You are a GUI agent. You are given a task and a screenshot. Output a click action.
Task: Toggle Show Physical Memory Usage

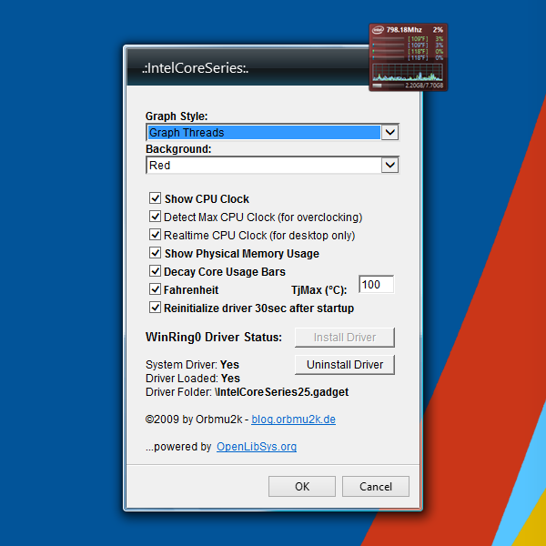pyautogui.click(x=155, y=252)
